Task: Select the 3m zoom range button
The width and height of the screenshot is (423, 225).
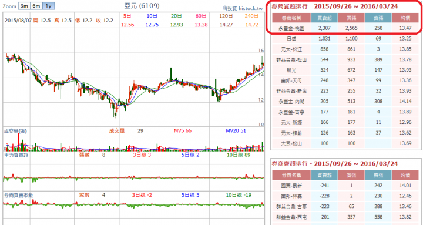Action: coord(24,6)
